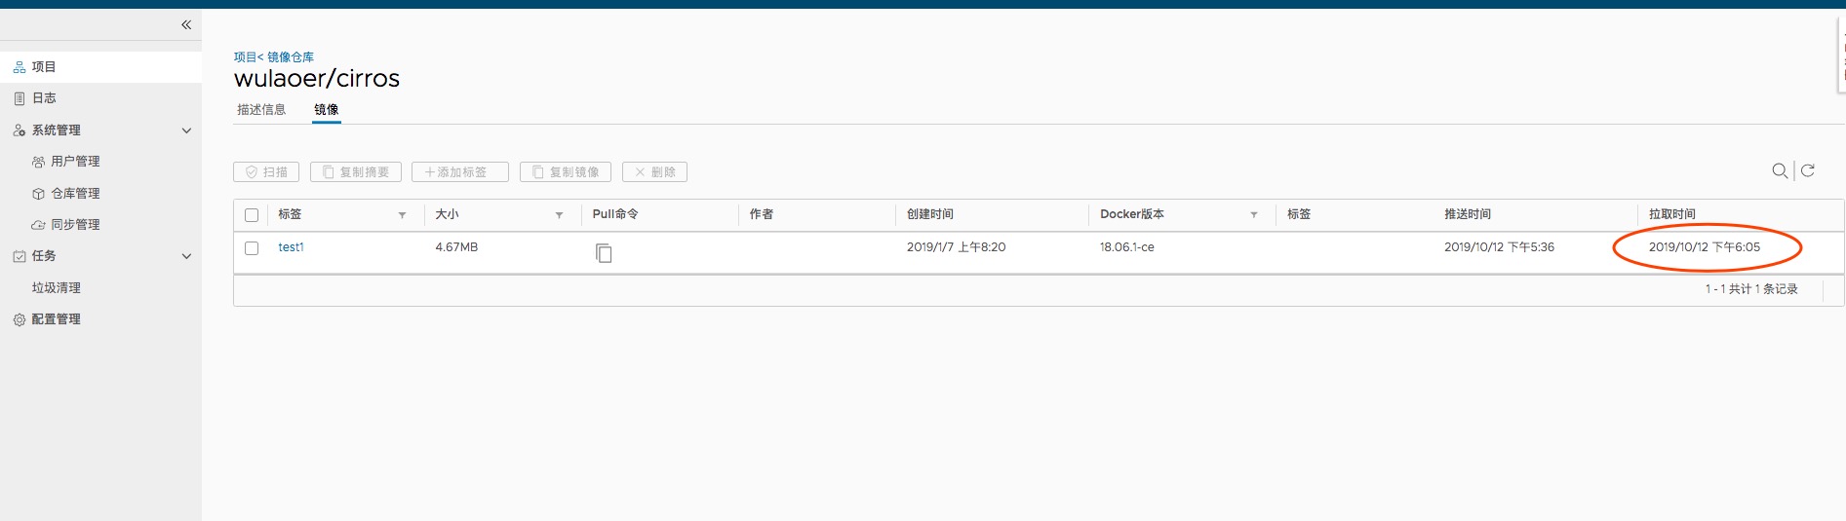This screenshot has height=521, width=1846.
Task: Copy the pull command for test1
Action: coord(604,253)
